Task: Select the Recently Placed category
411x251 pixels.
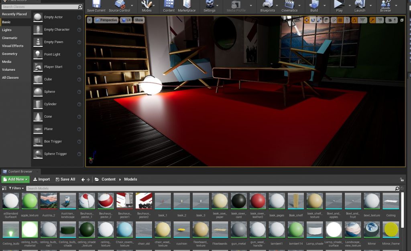Action: pos(14,14)
